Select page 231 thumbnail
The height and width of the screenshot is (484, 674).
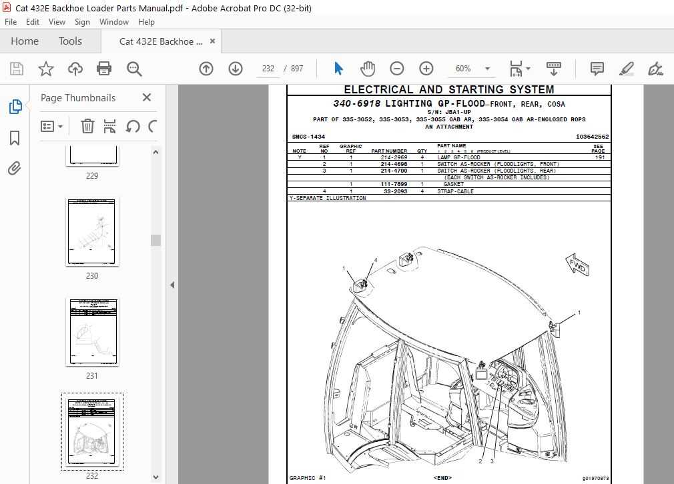point(92,332)
